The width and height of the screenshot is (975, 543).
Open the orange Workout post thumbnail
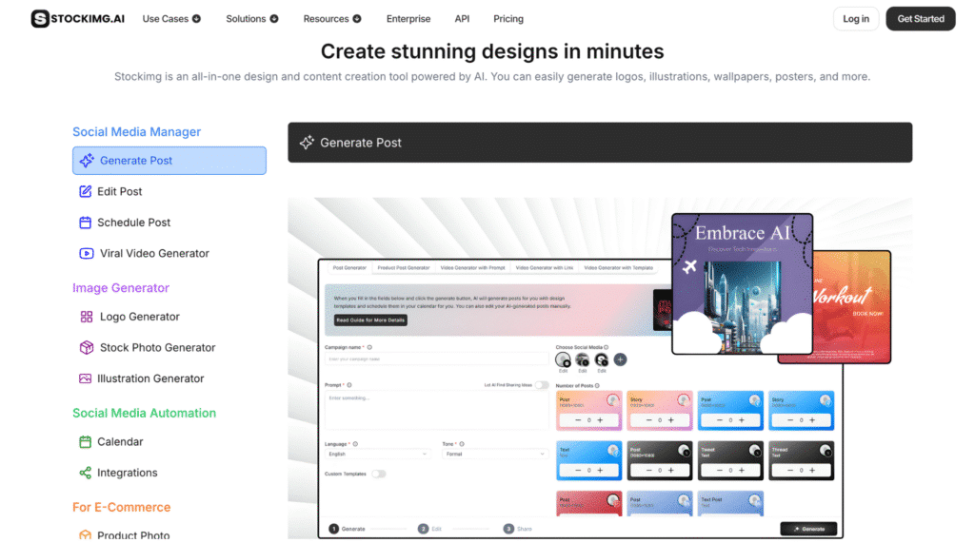pyautogui.click(x=852, y=307)
